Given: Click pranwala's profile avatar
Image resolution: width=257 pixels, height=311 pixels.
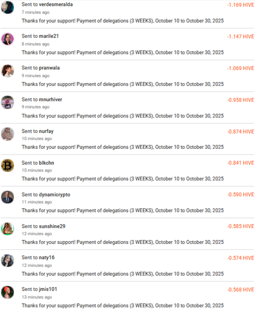Looking at the screenshot, I should (7, 71).
